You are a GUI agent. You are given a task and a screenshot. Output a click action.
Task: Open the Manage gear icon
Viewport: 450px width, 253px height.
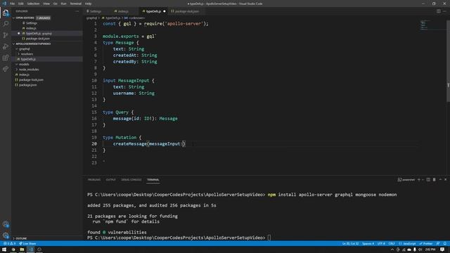tap(6, 235)
